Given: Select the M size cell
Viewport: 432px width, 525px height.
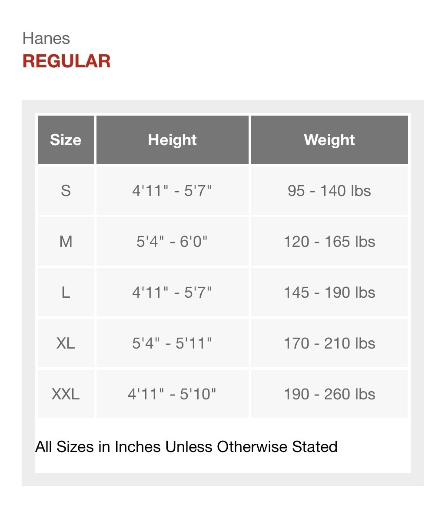Looking at the screenshot, I should pyautogui.click(x=66, y=241).
